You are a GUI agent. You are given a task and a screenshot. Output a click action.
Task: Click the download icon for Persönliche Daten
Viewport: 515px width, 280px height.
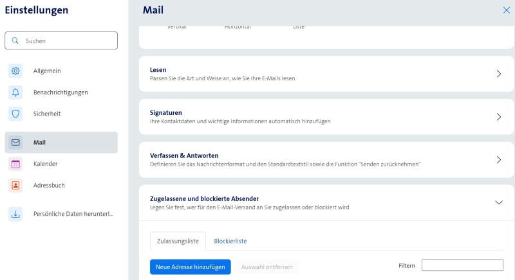16,214
